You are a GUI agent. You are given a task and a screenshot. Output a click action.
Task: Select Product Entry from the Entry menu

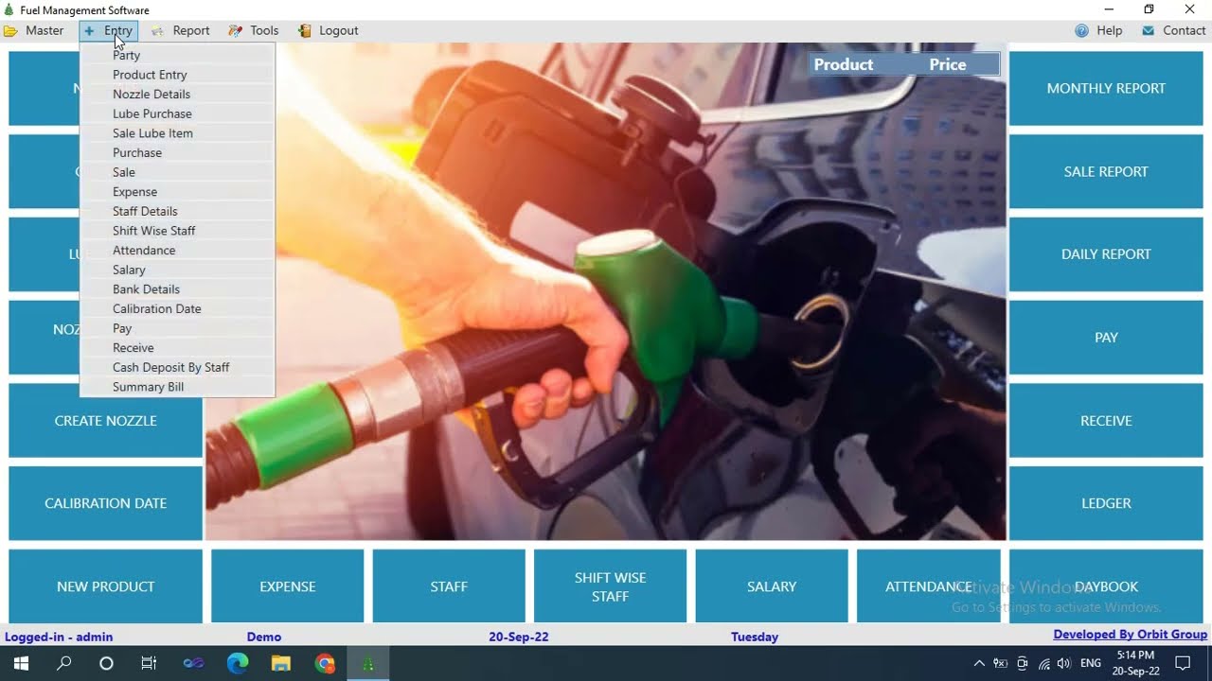click(x=149, y=74)
